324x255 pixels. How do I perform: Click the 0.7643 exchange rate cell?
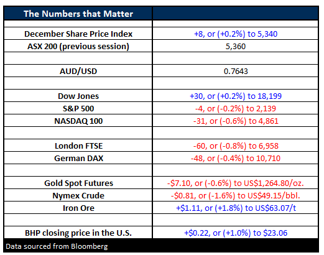236,71
